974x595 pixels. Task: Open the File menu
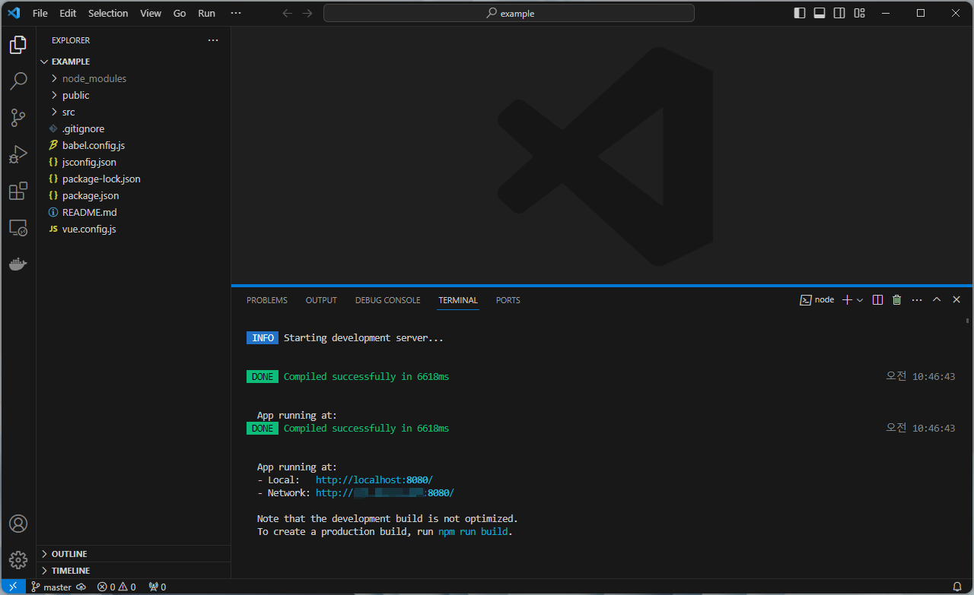click(x=40, y=13)
